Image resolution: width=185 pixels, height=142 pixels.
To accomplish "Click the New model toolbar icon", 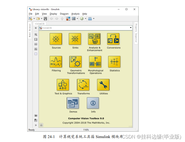I will 30,19.
